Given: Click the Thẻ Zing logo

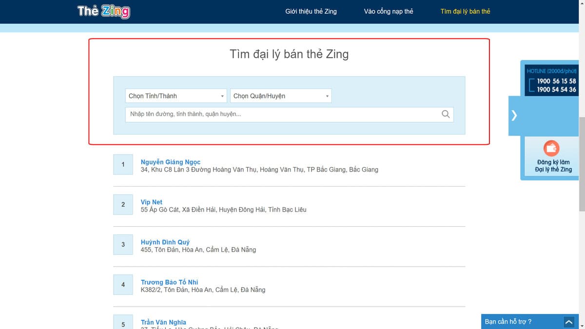Looking at the screenshot, I should tap(103, 11).
